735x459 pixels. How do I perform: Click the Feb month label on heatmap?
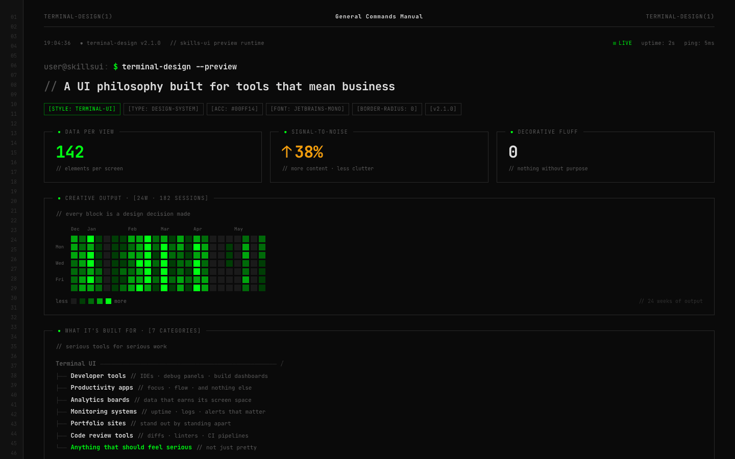(x=132, y=229)
